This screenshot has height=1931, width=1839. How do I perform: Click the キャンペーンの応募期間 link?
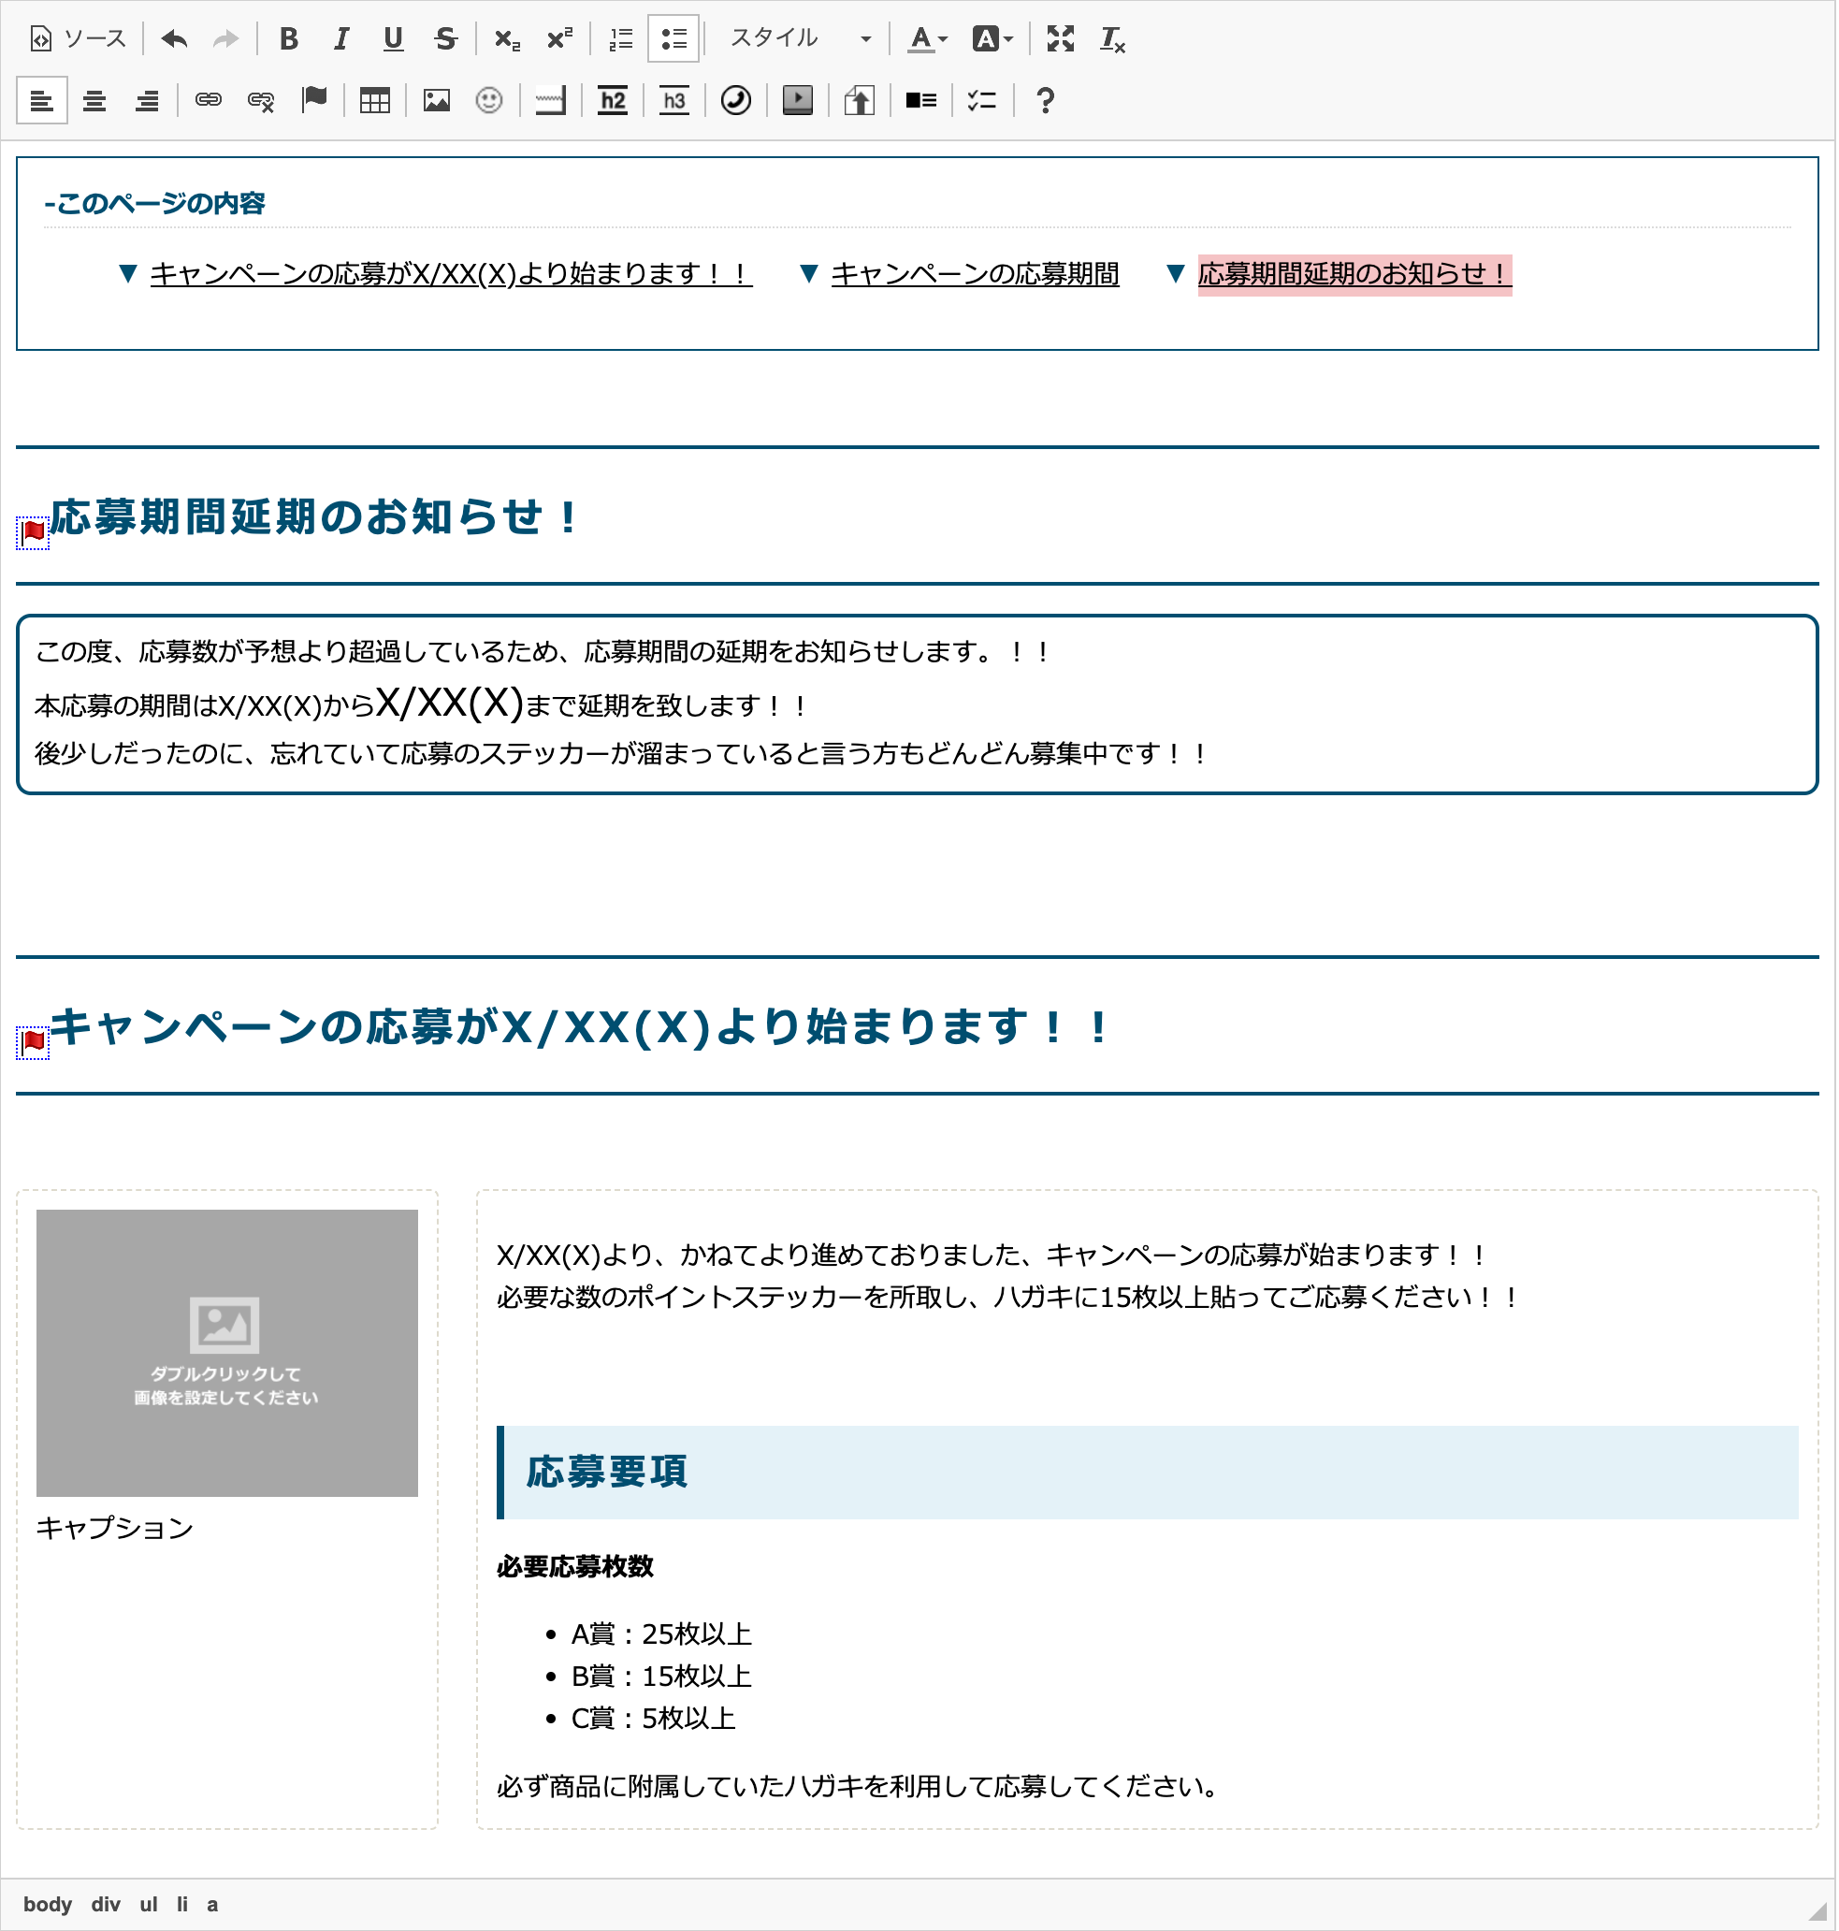(976, 273)
